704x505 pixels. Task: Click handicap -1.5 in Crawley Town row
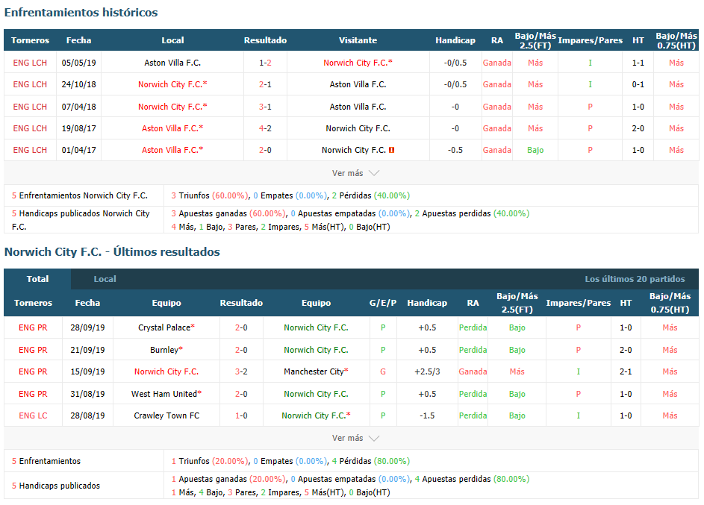pos(427,415)
